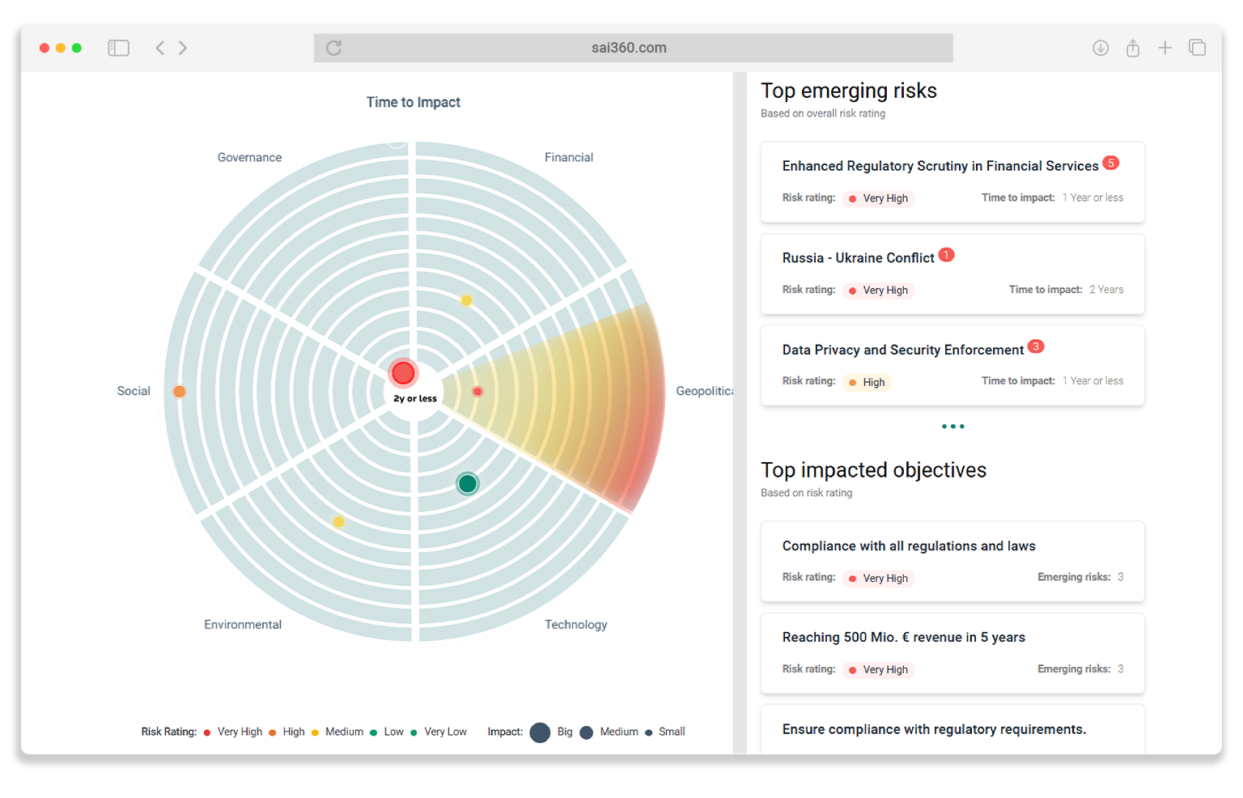This screenshot has height=798, width=1243.
Task: Reload the page with refresh icon
Action: [333, 48]
